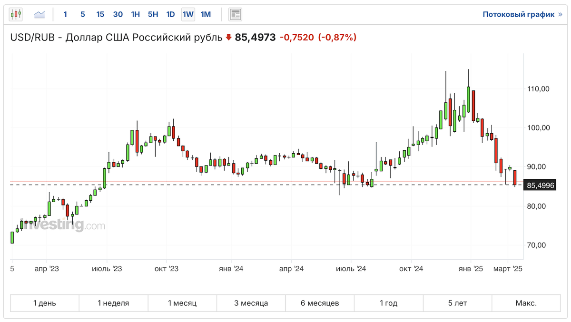This screenshot has width=571, height=322.
Task: Show the 3 месяца range
Action: tap(251, 303)
